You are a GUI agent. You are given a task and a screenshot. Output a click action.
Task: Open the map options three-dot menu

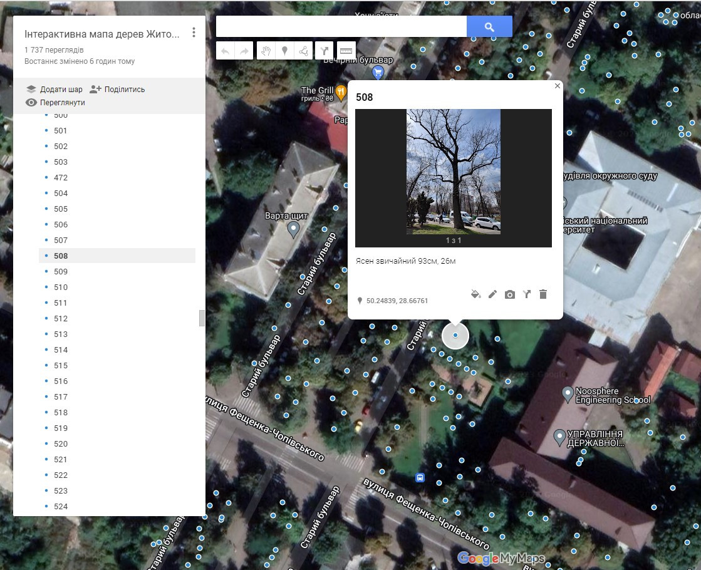[194, 32]
